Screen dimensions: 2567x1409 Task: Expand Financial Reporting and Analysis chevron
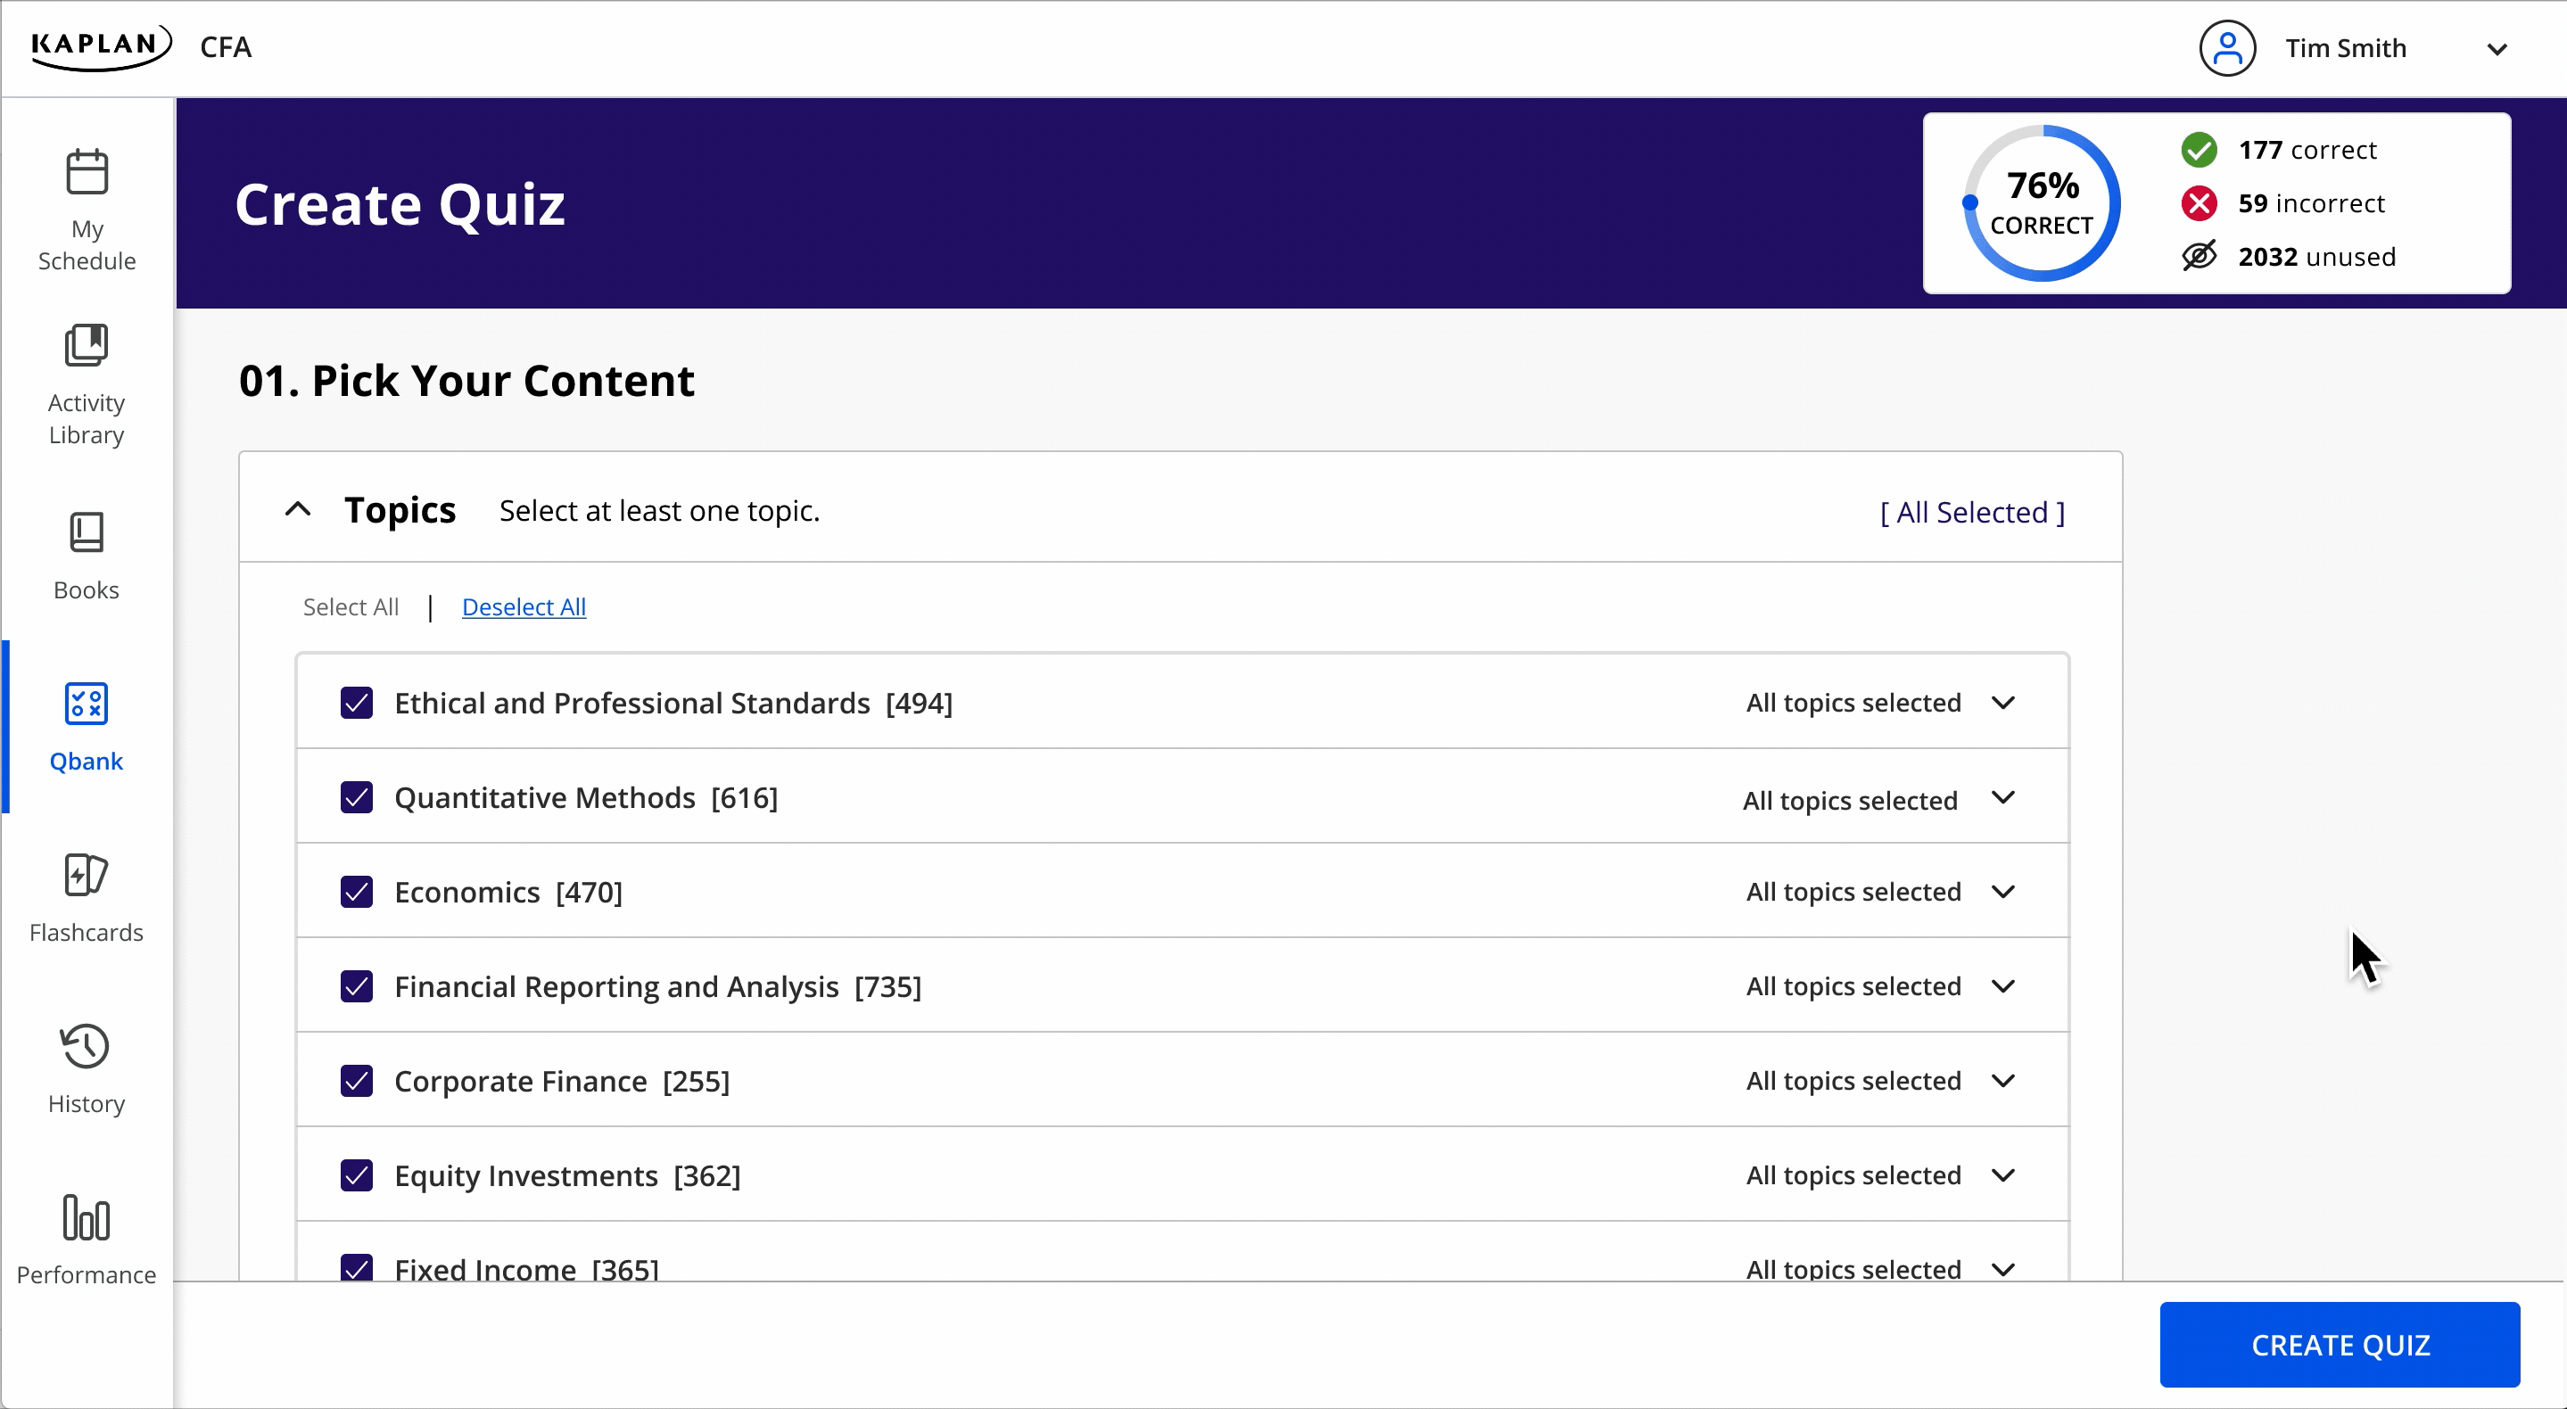tap(2003, 986)
